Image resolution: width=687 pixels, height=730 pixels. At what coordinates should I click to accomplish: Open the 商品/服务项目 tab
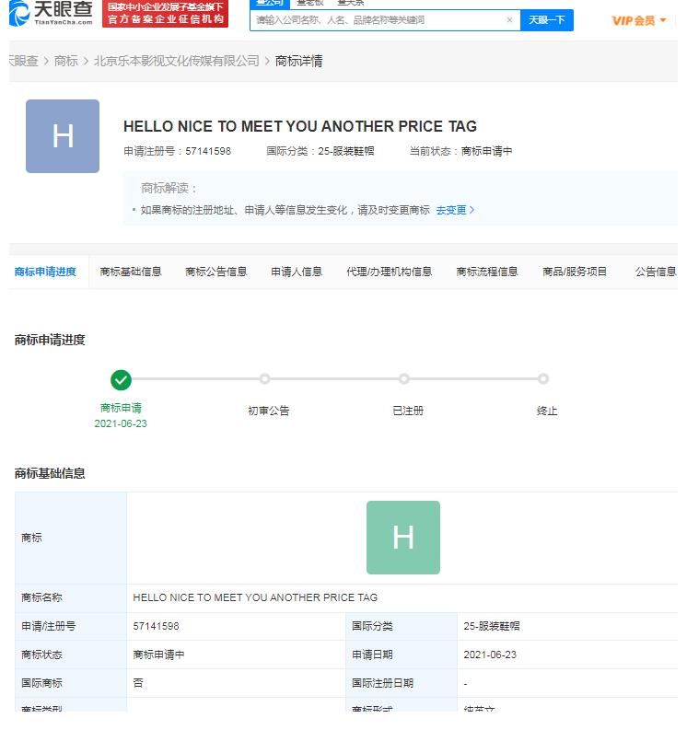coord(575,272)
